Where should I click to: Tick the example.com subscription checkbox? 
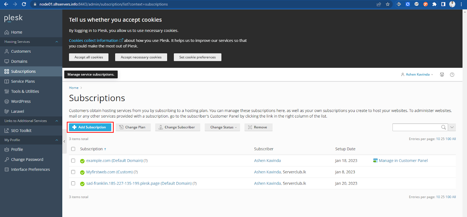click(x=73, y=161)
